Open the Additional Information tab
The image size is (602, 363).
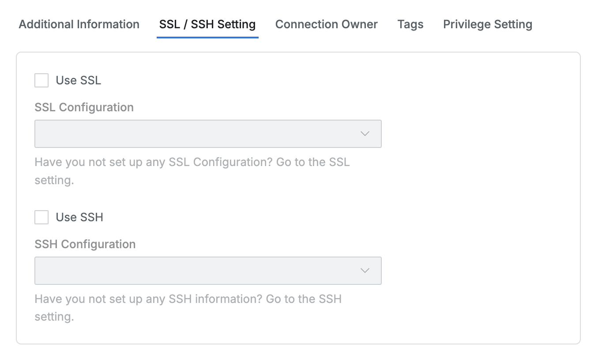coord(79,24)
